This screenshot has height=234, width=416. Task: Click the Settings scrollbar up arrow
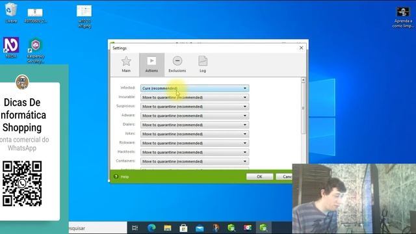(304, 80)
